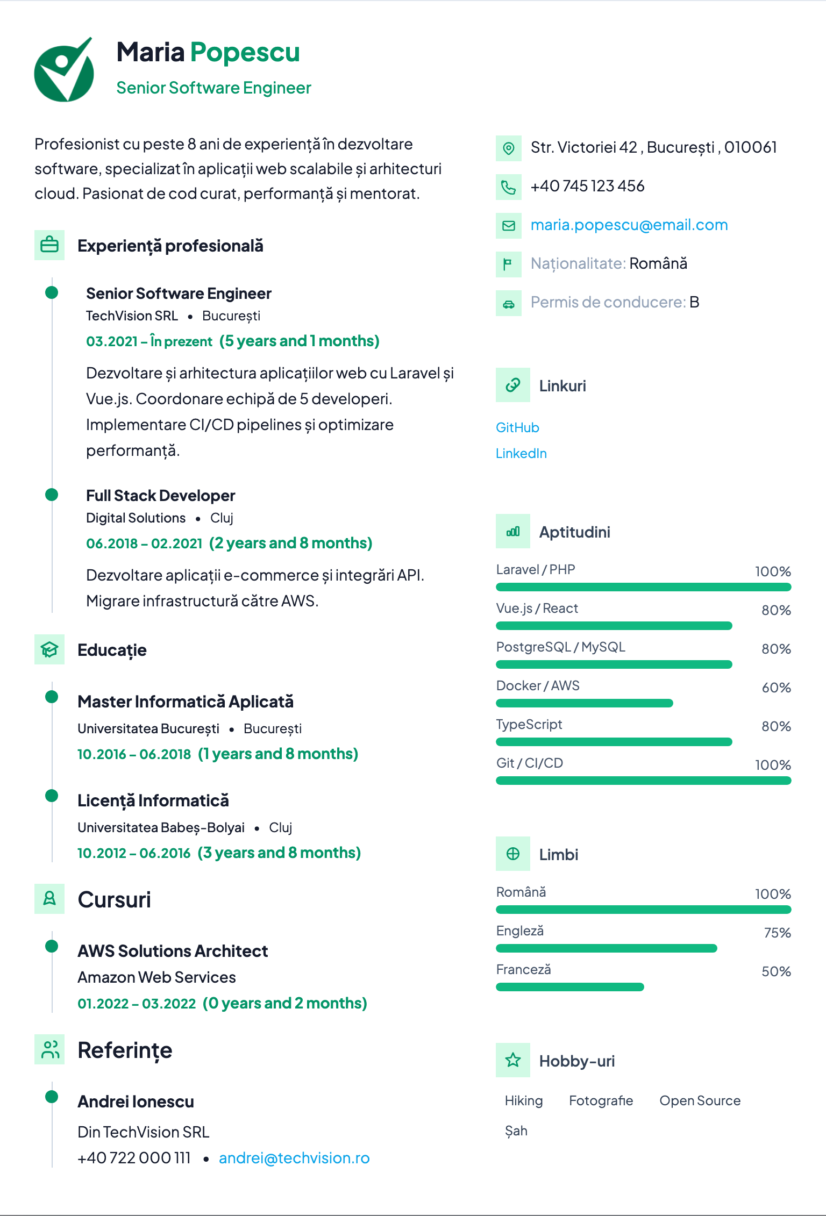Click the car icon for Permis de conducere
The width and height of the screenshot is (826, 1216).
pyautogui.click(x=509, y=303)
